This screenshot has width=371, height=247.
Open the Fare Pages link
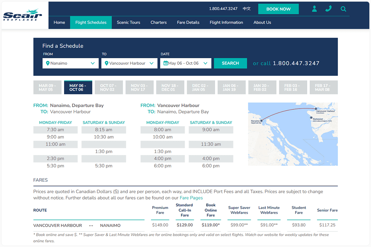pyautogui.click(x=191, y=198)
